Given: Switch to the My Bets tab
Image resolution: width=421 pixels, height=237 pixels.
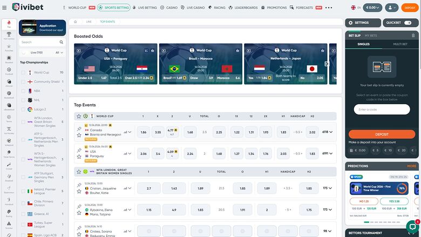Looking at the screenshot, I should pyautogui.click(x=371, y=36).
